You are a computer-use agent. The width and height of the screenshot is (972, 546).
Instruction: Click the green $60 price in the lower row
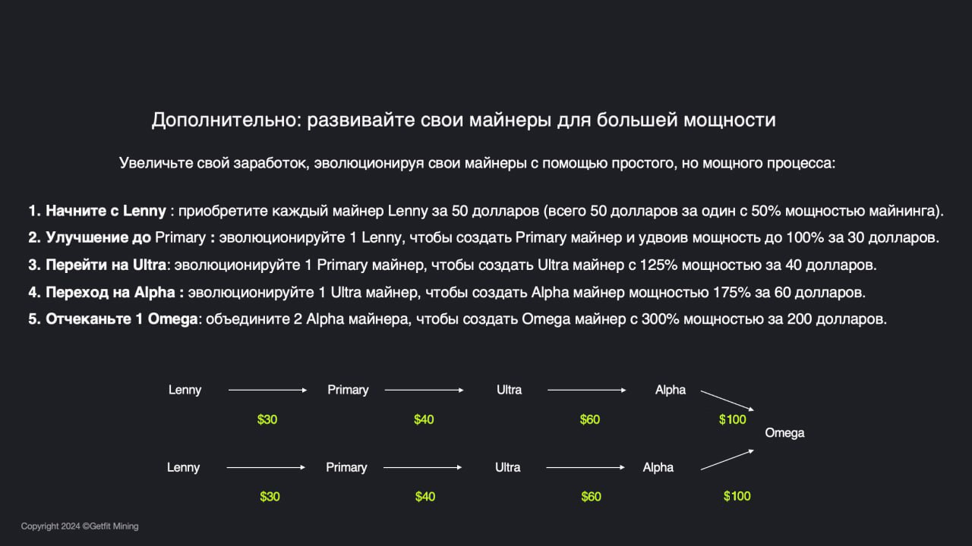[591, 497]
